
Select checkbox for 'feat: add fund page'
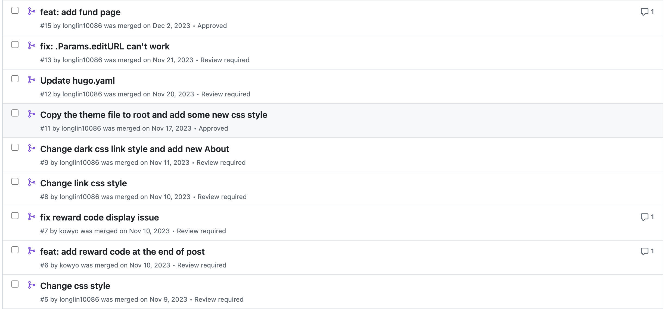15,11
